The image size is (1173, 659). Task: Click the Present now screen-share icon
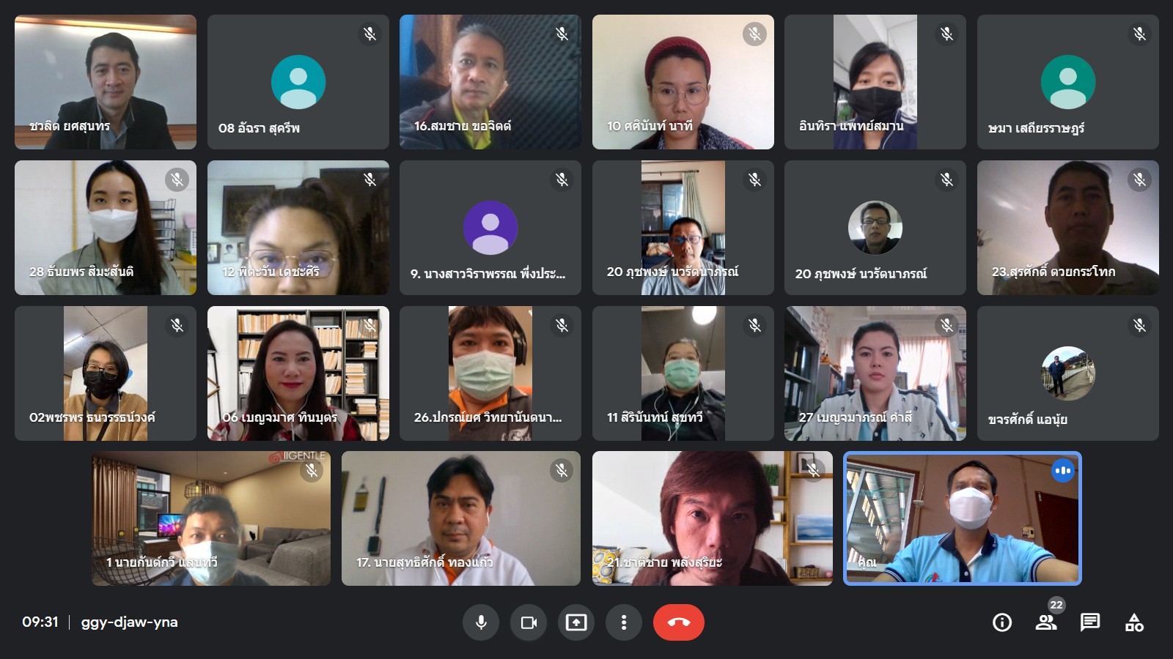(x=576, y=622)
